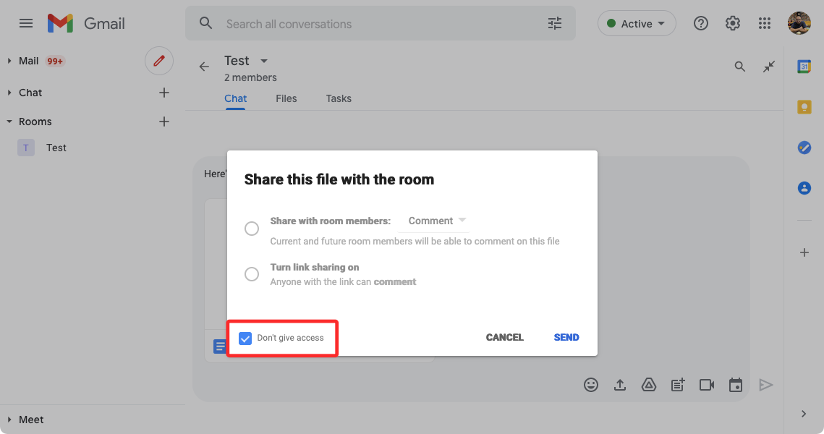Click the search filter options icon
Screen dimensions: 824x434
pos(555,24)
